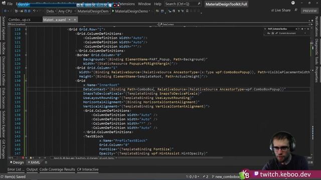321x180 pixels.
Task: Click the MaterialDesignToolkit.Full solution name label
Action: coord(226,4)
